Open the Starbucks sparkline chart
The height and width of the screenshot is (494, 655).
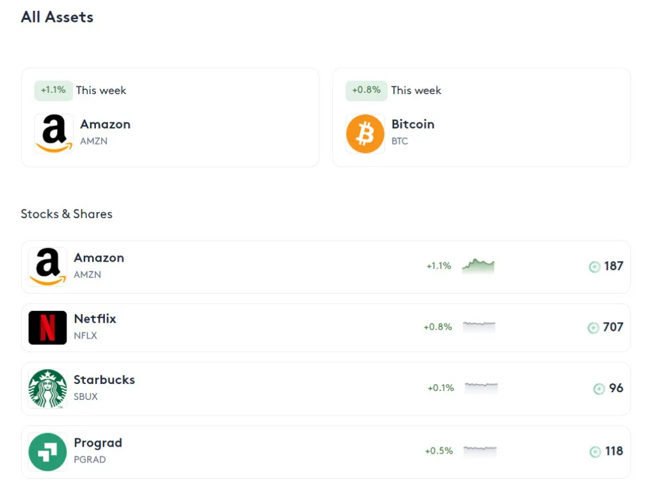[x=481, y=388]
